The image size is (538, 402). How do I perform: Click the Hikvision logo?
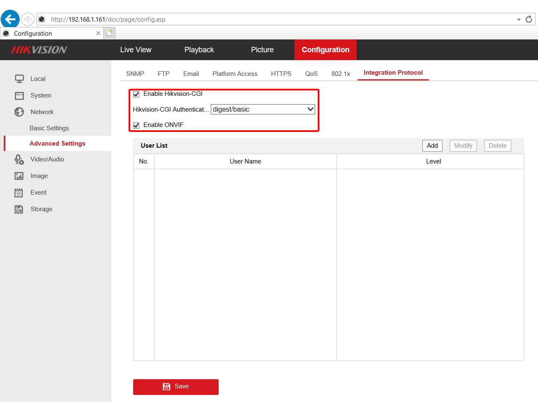(x=39, y=50)
